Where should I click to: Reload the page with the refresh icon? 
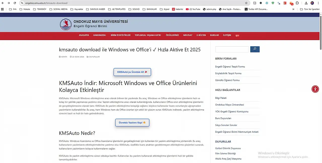pos(15,3)
